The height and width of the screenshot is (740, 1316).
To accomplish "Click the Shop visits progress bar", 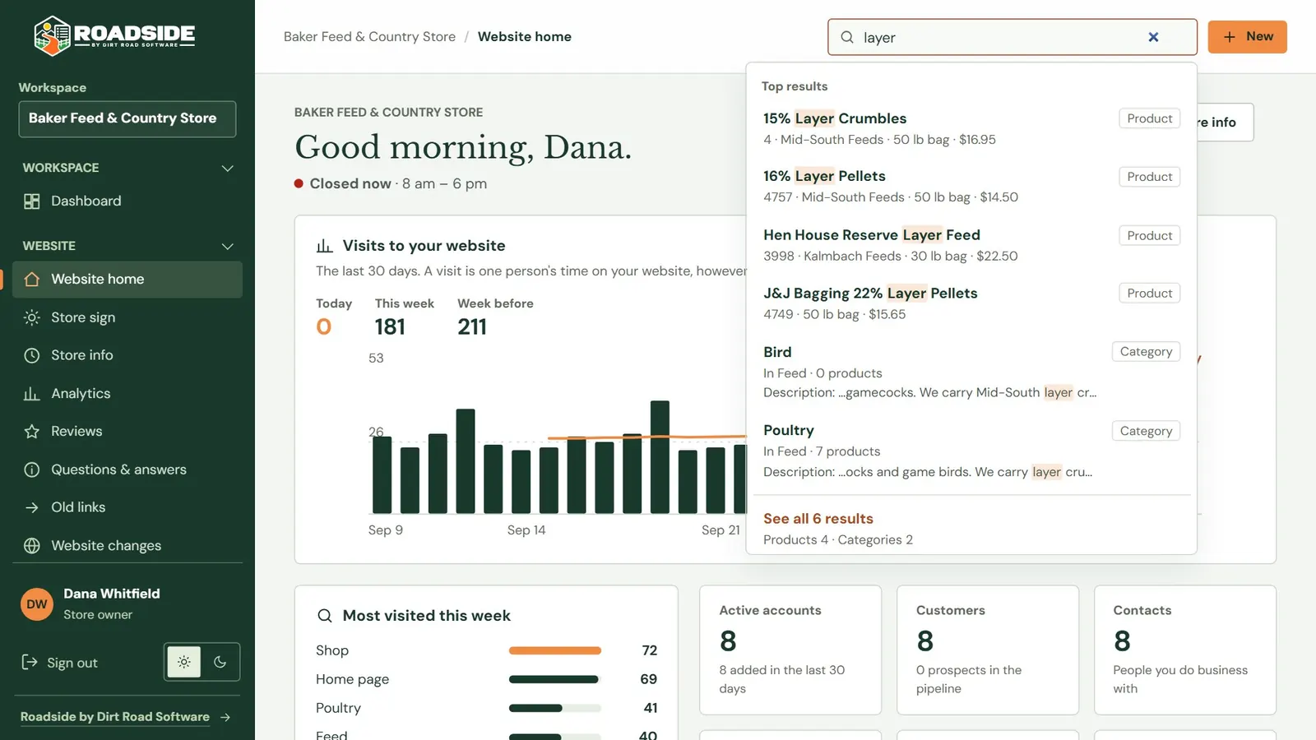I will click(555, 650).
